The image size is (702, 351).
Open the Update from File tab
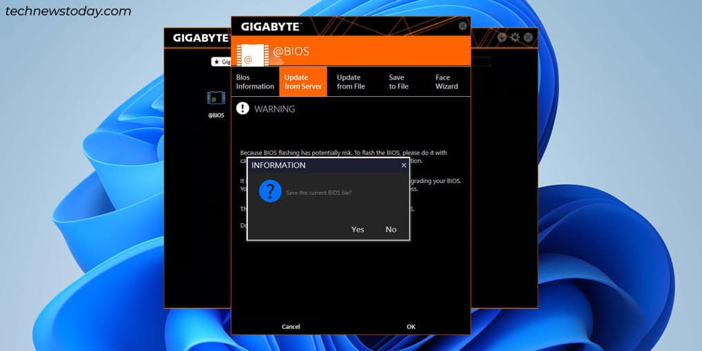tap(351, 82)
